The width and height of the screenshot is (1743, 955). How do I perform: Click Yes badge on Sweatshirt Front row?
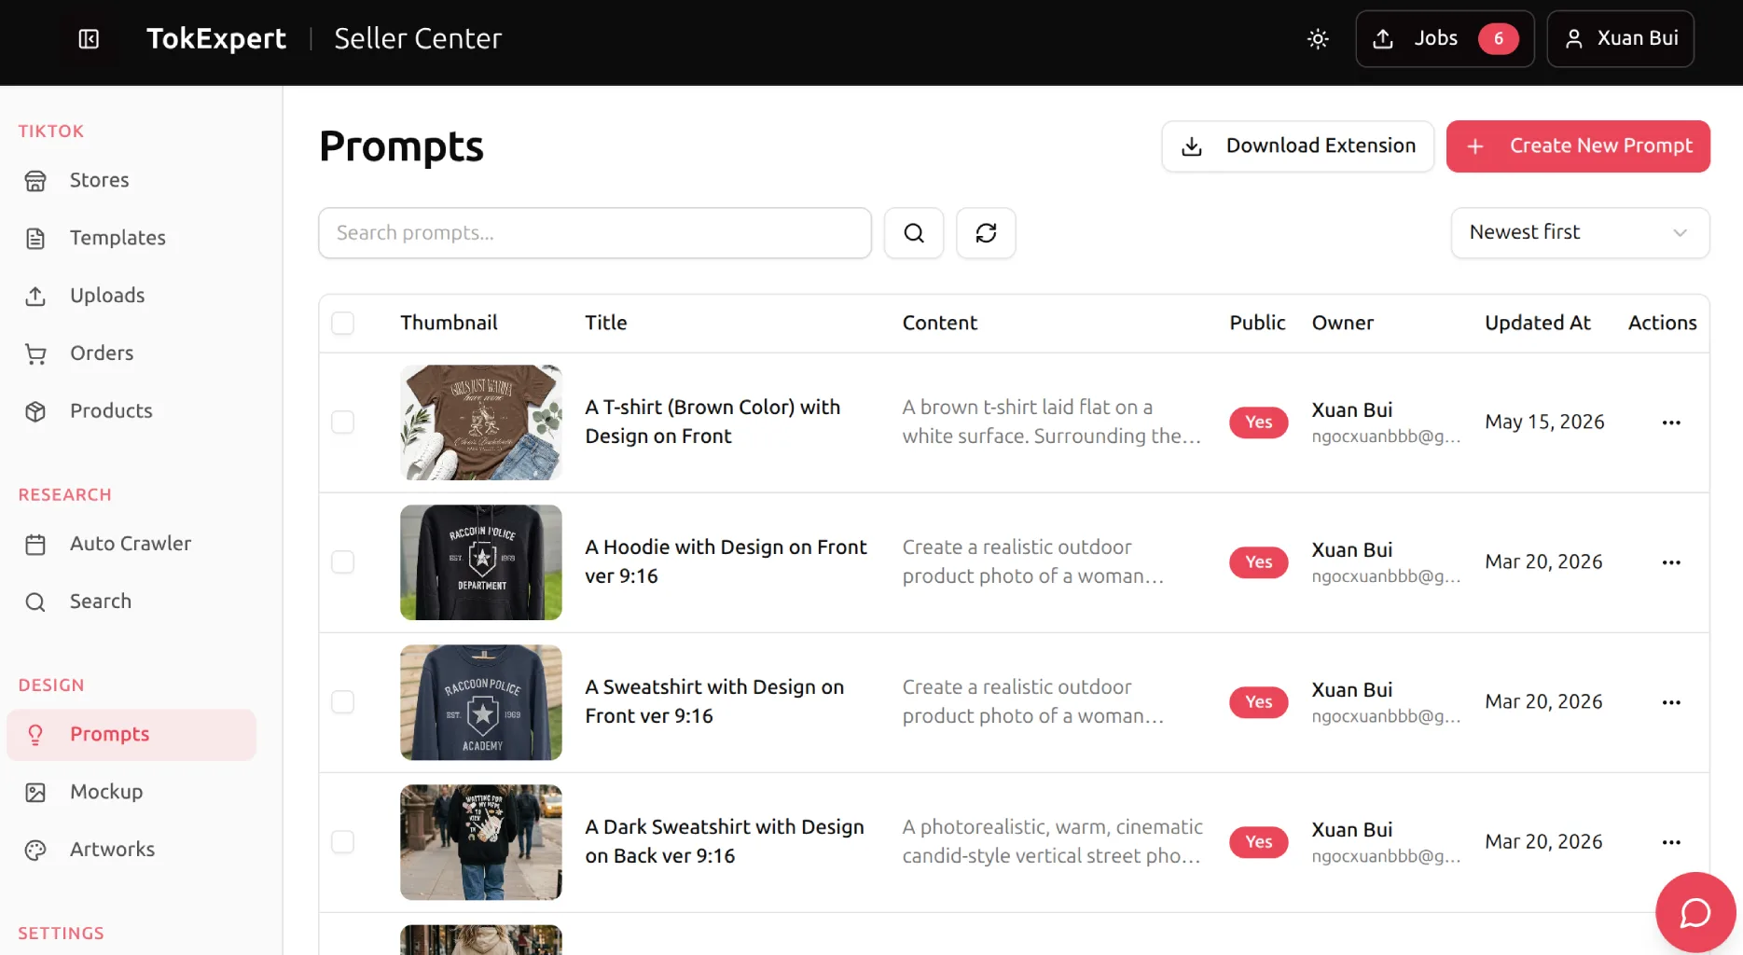pyautogui.click(x=1258, y=702)
